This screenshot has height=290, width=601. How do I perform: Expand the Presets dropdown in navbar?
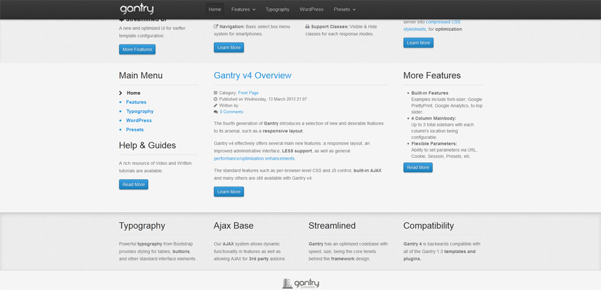tap(344, 9)
